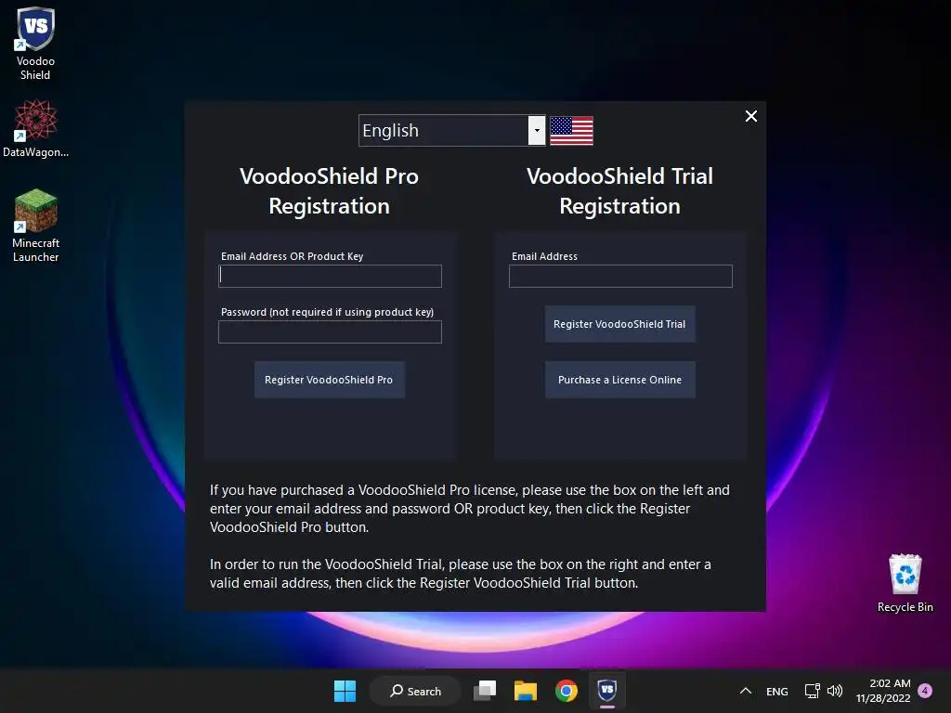This screenshot has height=713, width=951.
Task: Open Task View from the taskbar
Action: point(485,691)
